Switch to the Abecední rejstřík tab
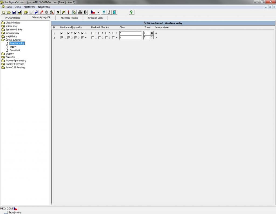 click(x=69, y=18)
